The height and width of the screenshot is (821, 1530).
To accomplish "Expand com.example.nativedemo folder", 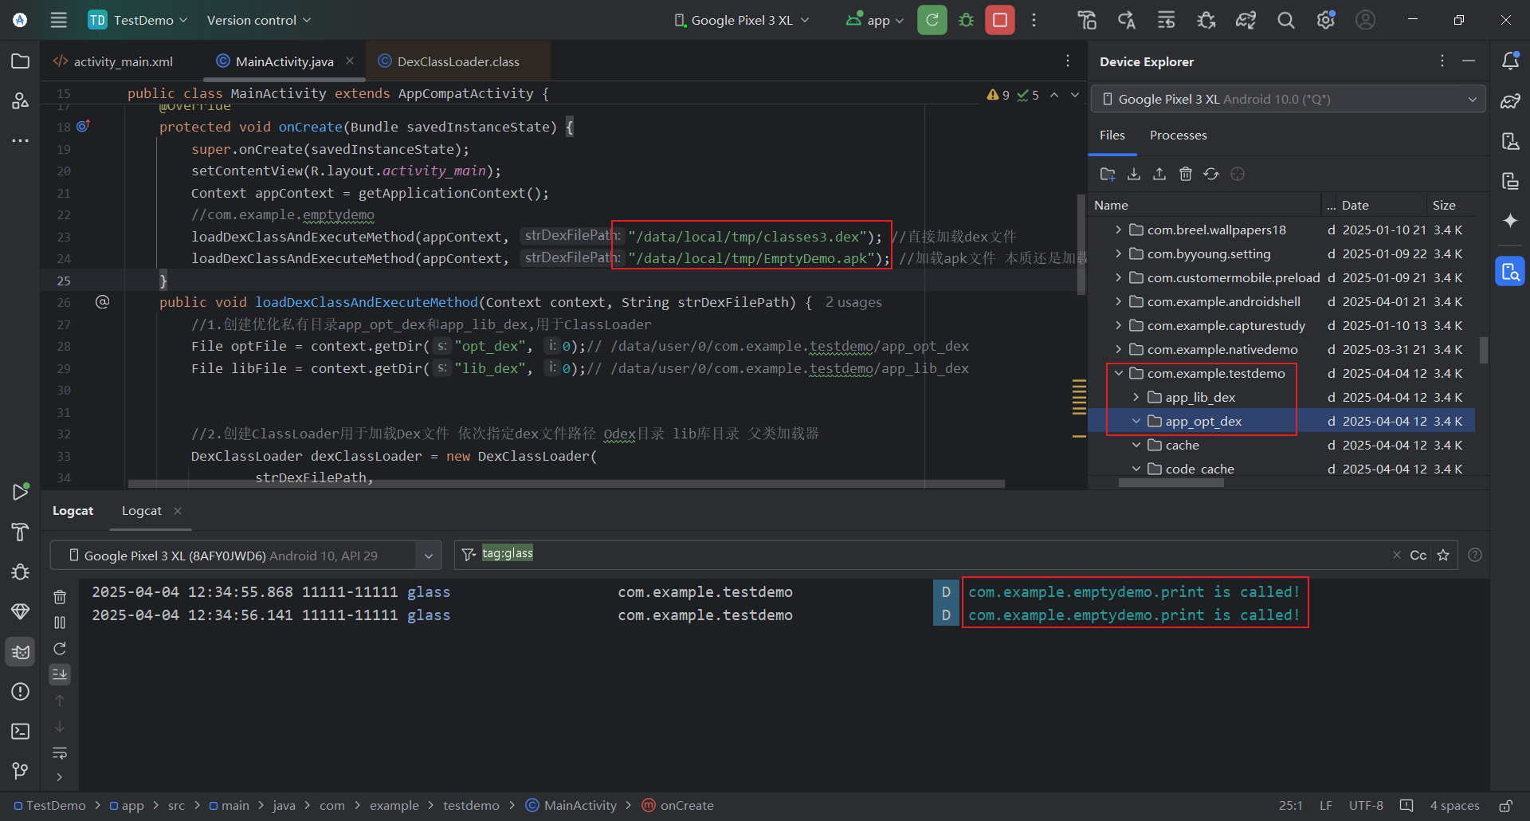I will (x=1119, y=349).
